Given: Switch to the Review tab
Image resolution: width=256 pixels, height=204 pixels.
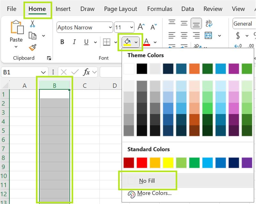Looking at the screenshot, I should [213, 9].
